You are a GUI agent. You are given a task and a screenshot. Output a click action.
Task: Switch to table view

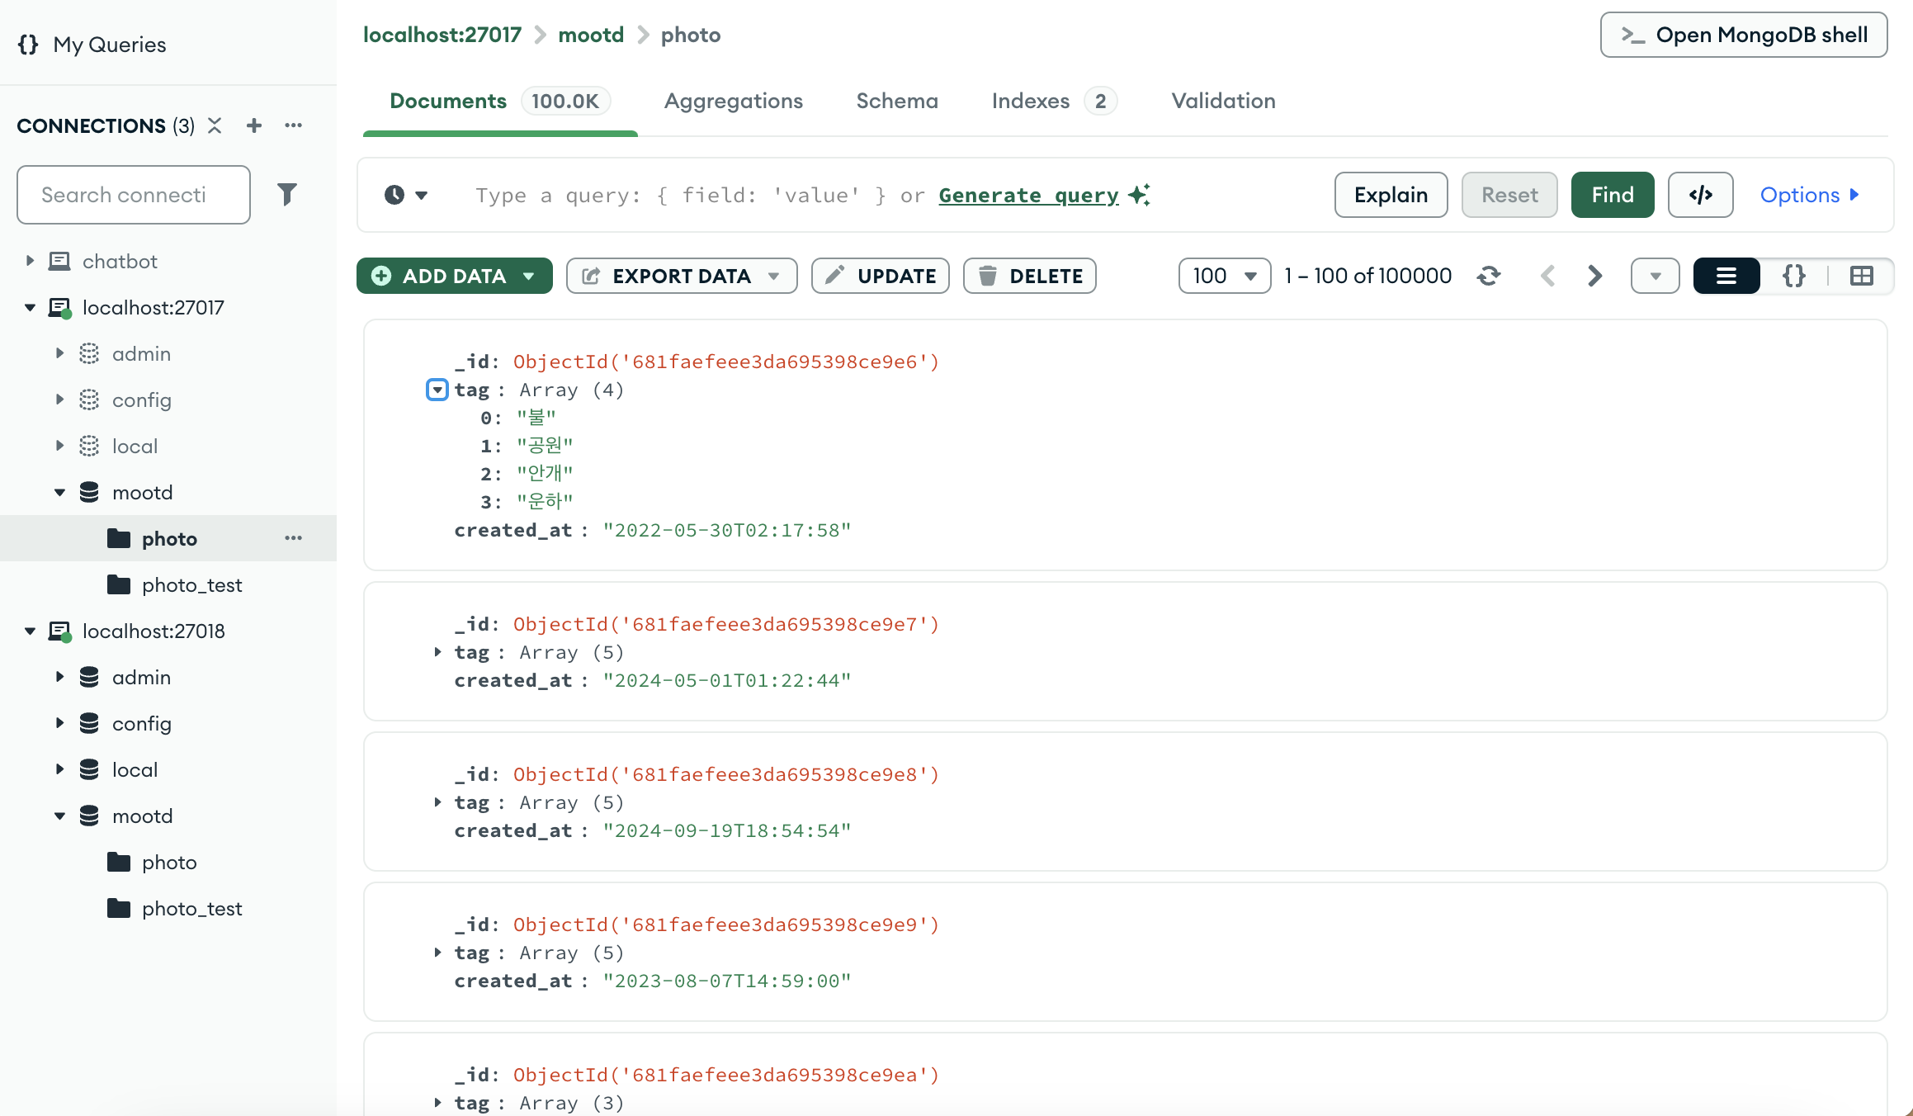click(1861, 276)
